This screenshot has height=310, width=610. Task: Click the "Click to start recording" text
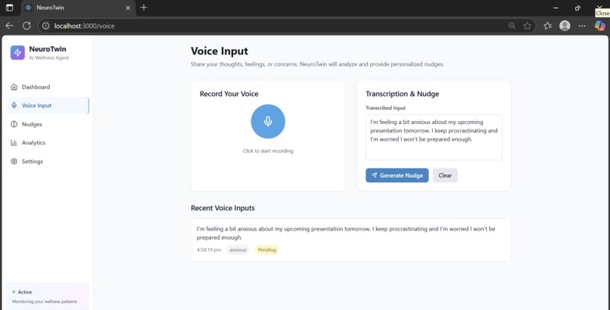(x=268, y=150)
